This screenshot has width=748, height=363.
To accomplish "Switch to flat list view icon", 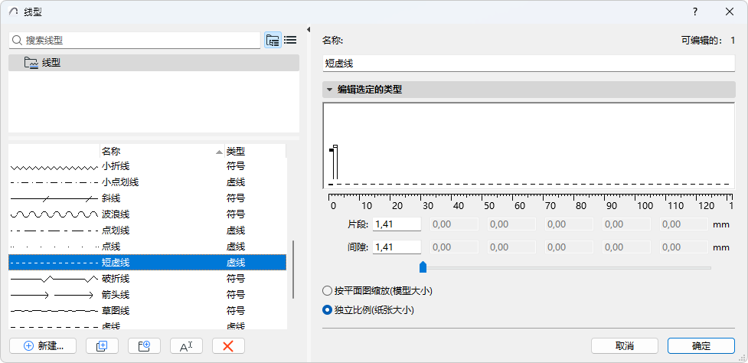I will click(290, 41).
